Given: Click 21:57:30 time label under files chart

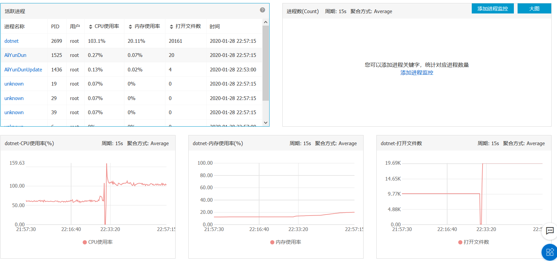Looking at the screenshot, I should point(402,229).
